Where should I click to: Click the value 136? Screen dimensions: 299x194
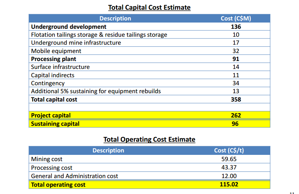[x=236, y=27]
